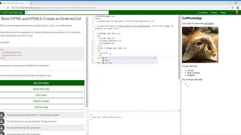241x135 pixels.
Task: Click the orange cat image in preview
Action: pyautogui.click(x=200, y=45)
